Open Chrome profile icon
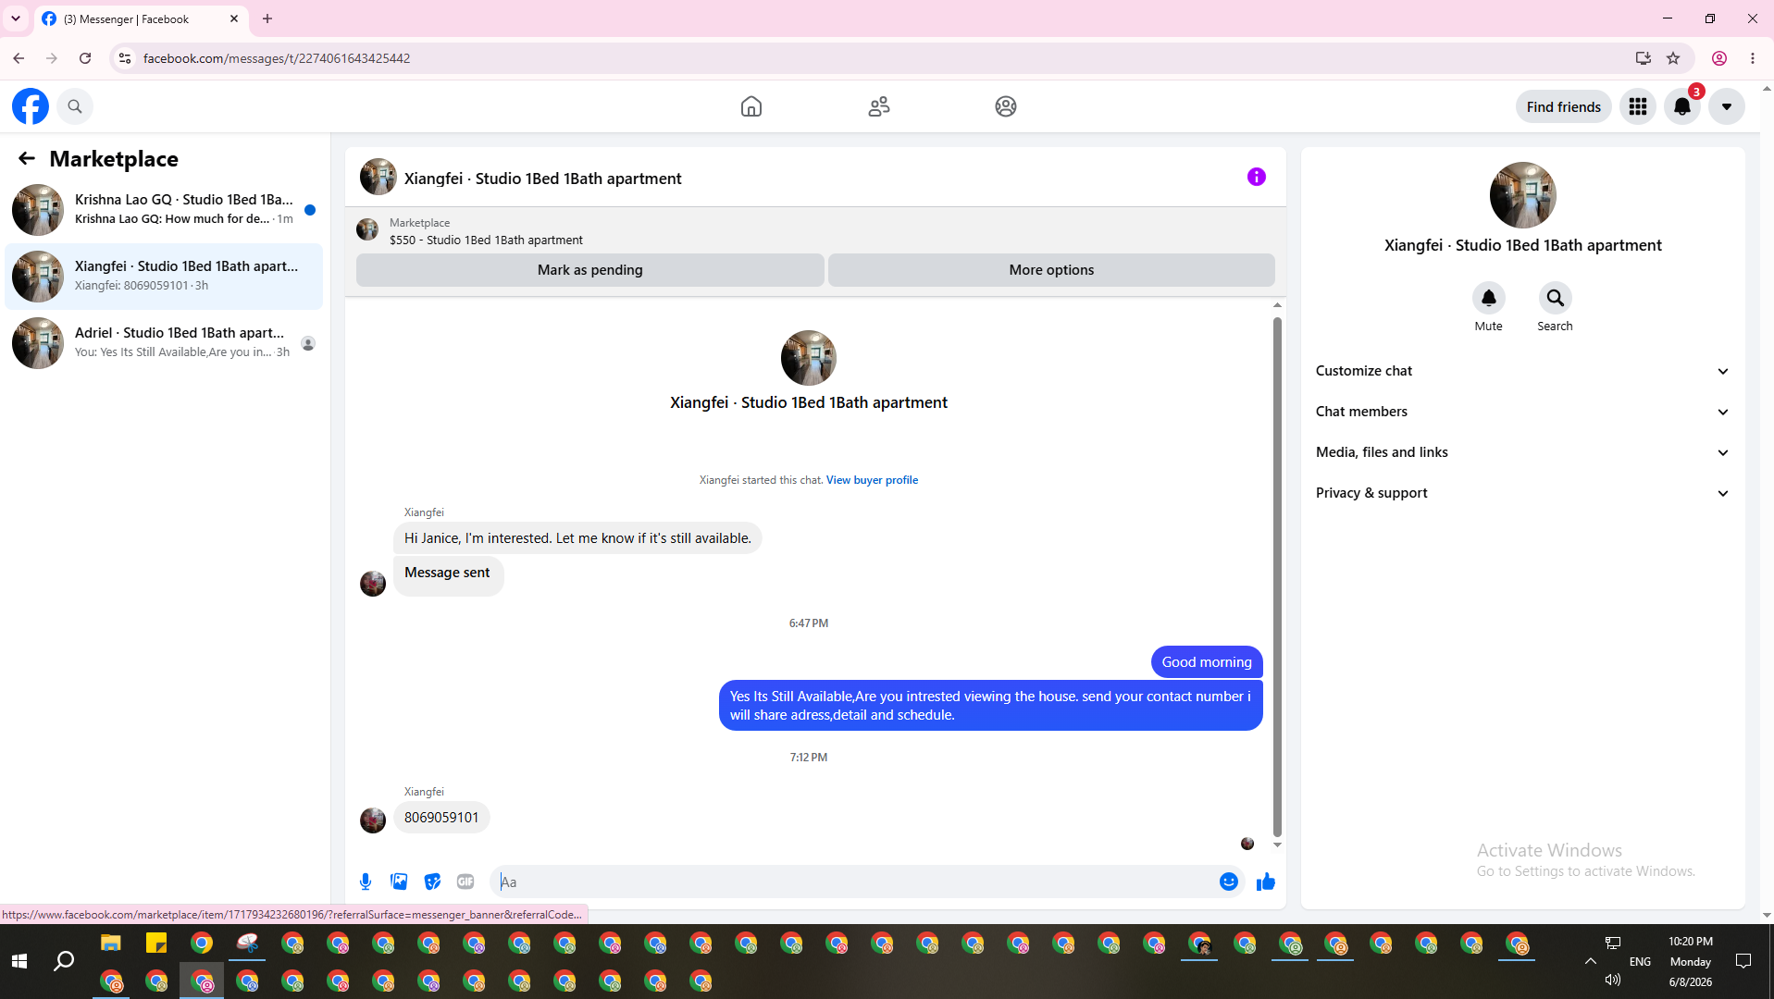The width and height of the screenshot is (1774, 999). click(1719, 58)
